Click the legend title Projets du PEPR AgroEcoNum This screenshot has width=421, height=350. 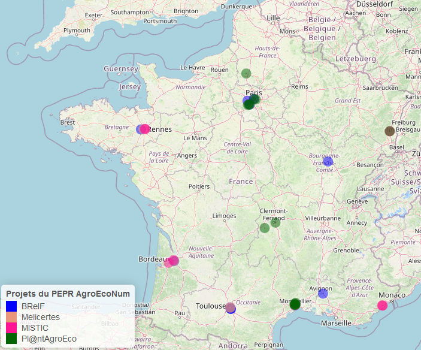[67, 294]
